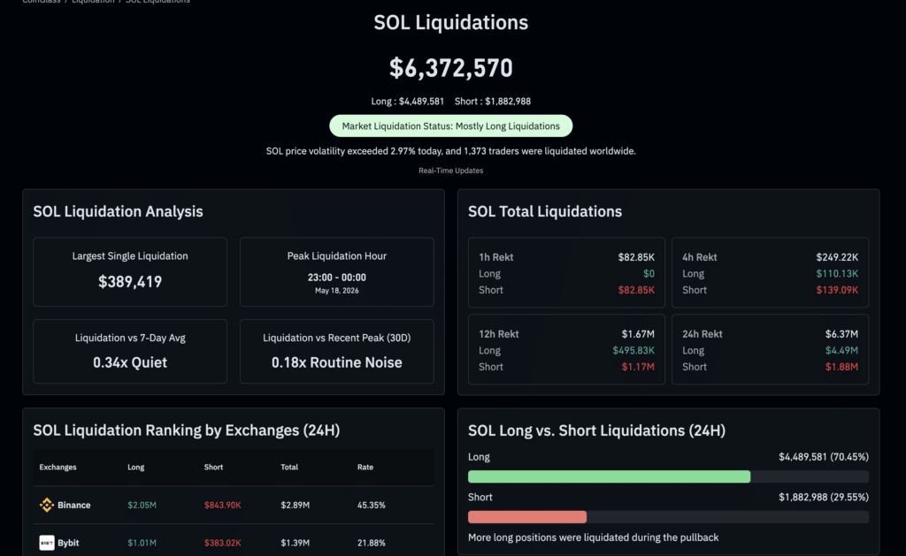
Task: Select the Liquidation vs Recent Peak (30D) card
Action: [337, 351]
